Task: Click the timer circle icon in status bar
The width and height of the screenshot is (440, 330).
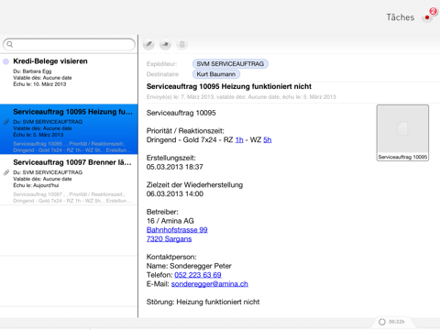Action: (382, 322)
